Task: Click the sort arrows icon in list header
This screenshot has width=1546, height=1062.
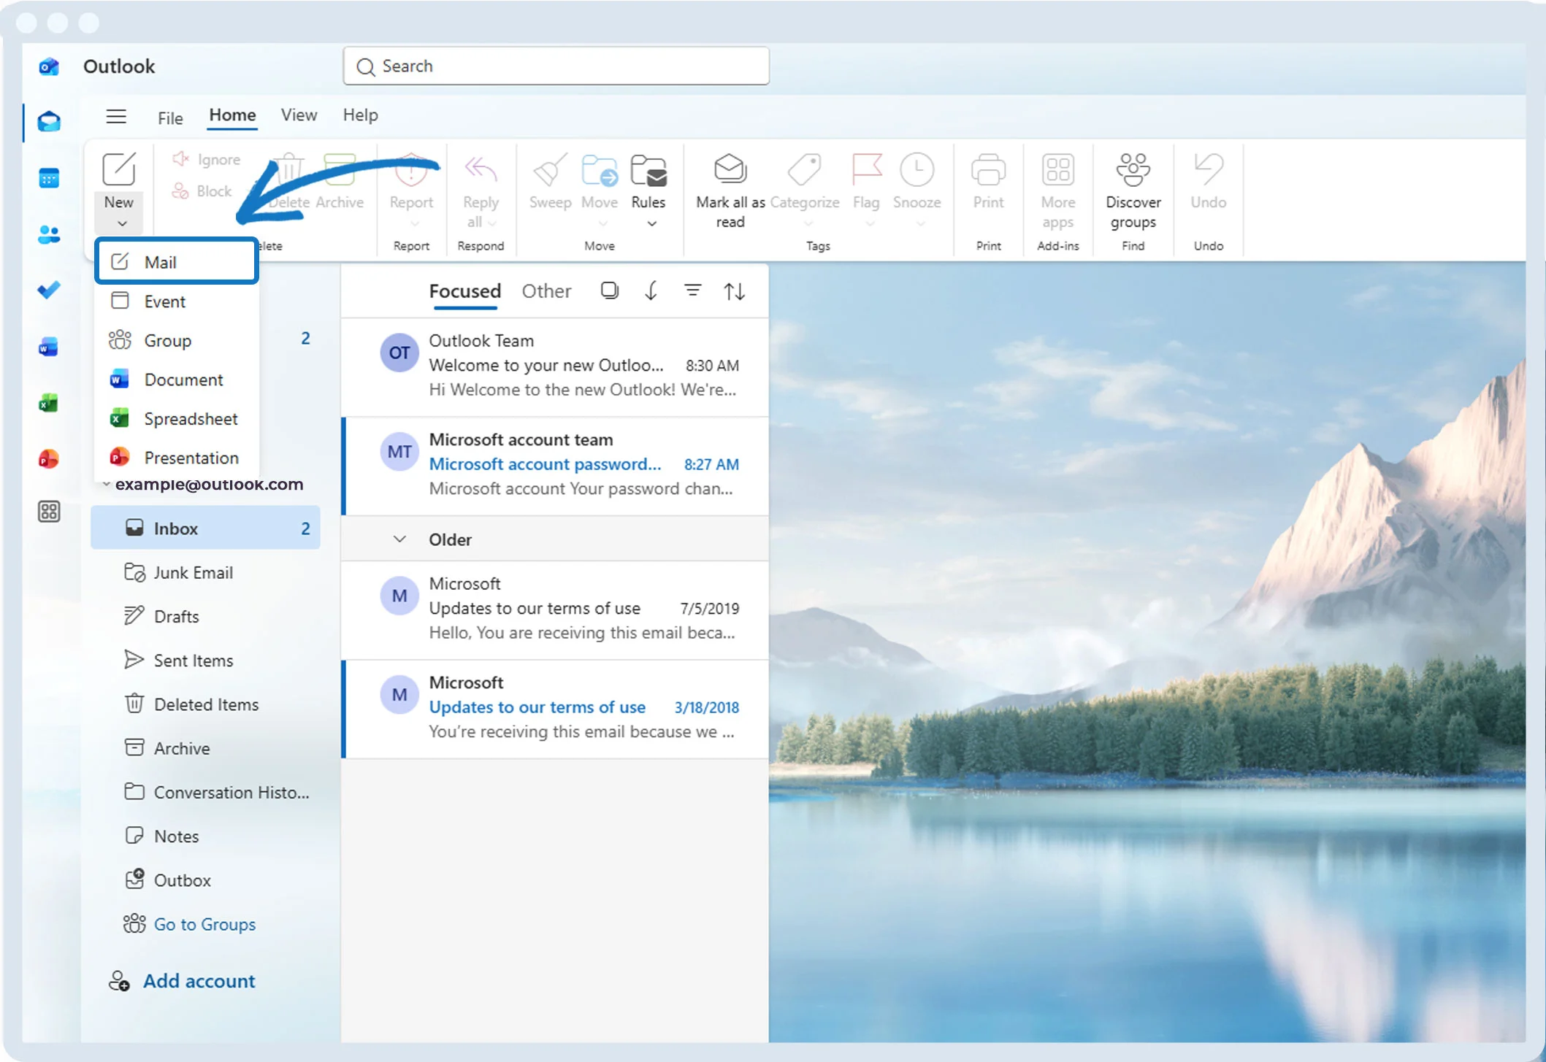Action: [x=734, y=291]
